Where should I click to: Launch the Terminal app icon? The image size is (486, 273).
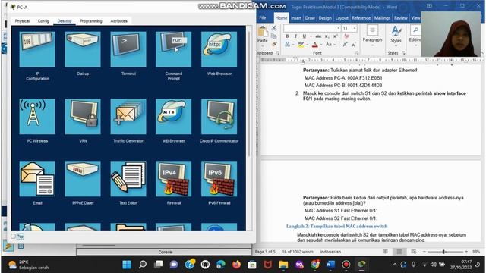pyautogui.click(x=128, y=49)
